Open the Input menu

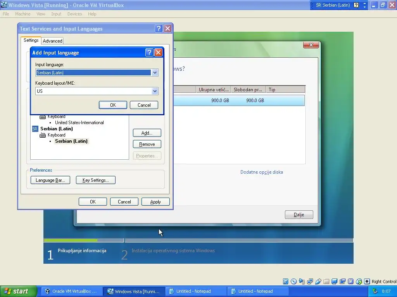tap(56, 14)
